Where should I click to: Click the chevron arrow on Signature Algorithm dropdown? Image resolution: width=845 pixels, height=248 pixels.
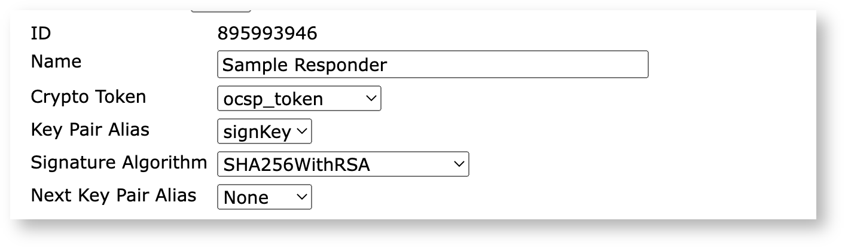tap(459, 164)
